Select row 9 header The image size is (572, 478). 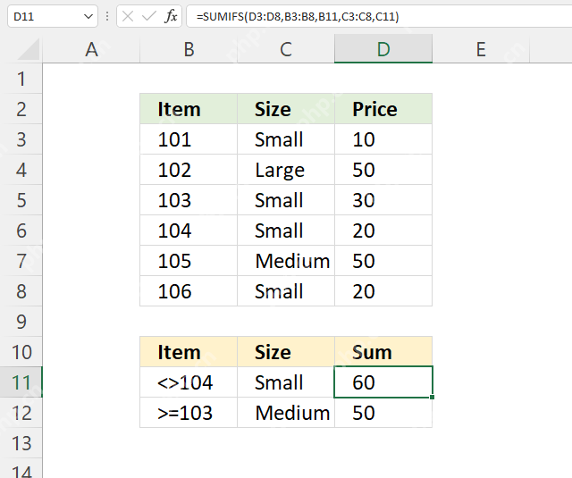21,322
